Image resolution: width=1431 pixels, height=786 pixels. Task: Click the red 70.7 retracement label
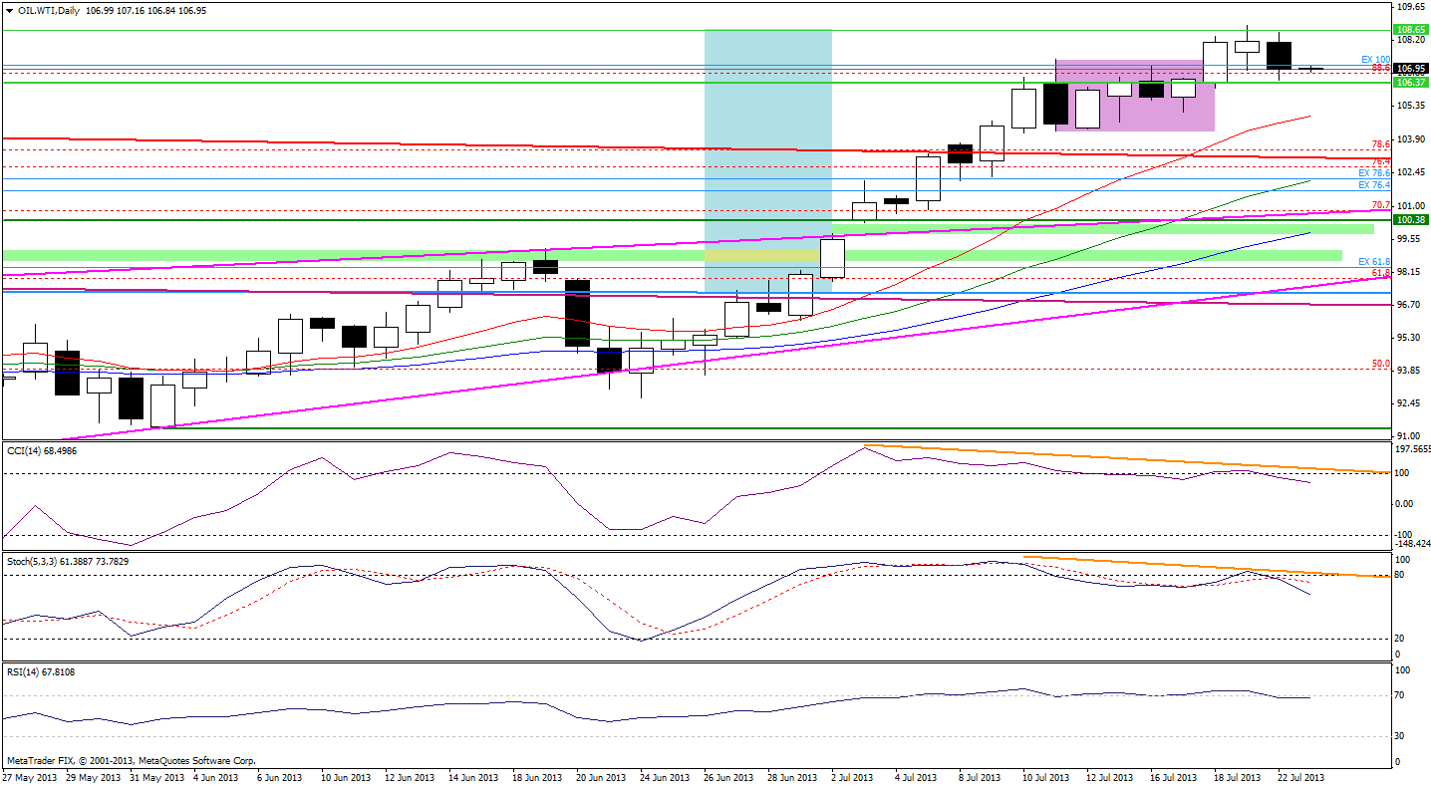(1381, 204)
